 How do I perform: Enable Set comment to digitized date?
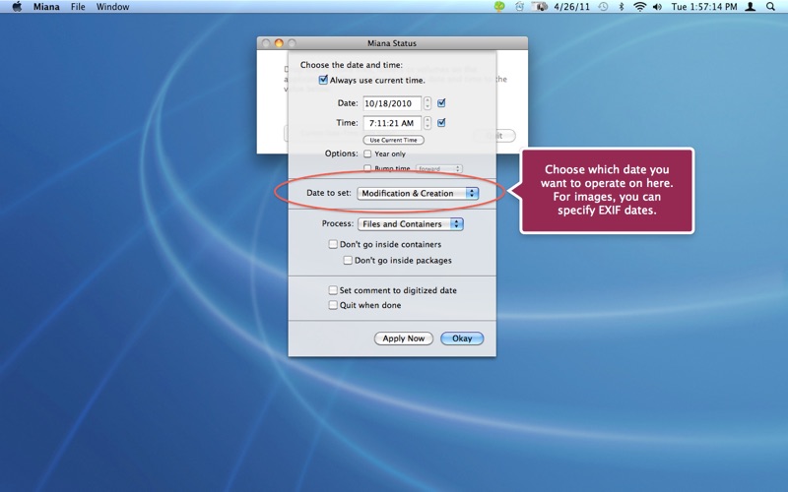[333, 290]
